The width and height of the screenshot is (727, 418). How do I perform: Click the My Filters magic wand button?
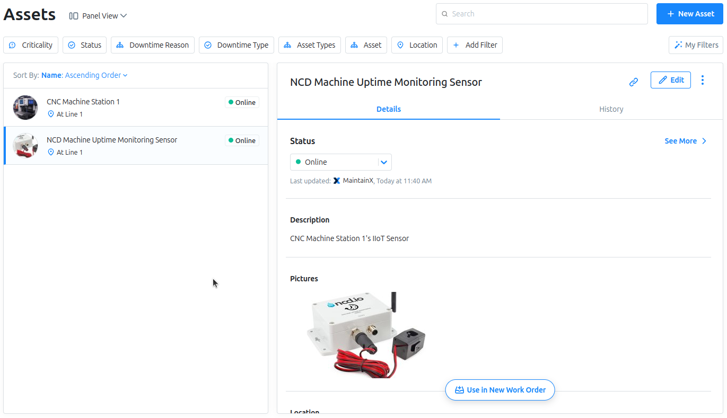pyautogui.click(x=696, y=45)
